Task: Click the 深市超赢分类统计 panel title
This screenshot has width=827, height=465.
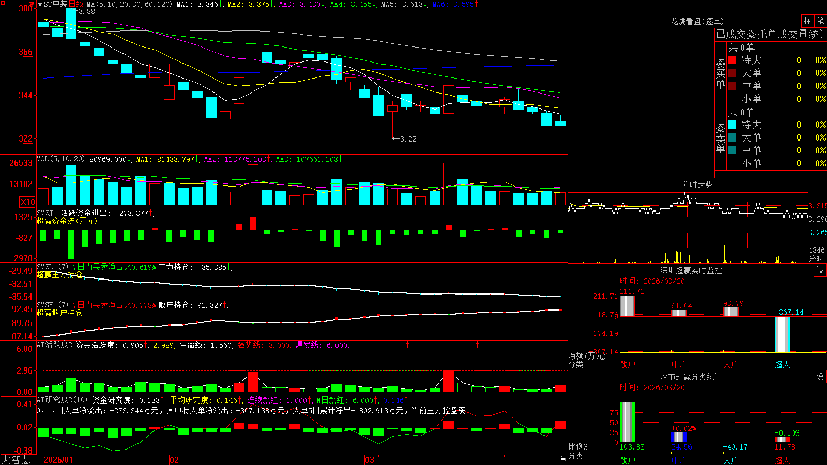Action: (x=691, y=377)
